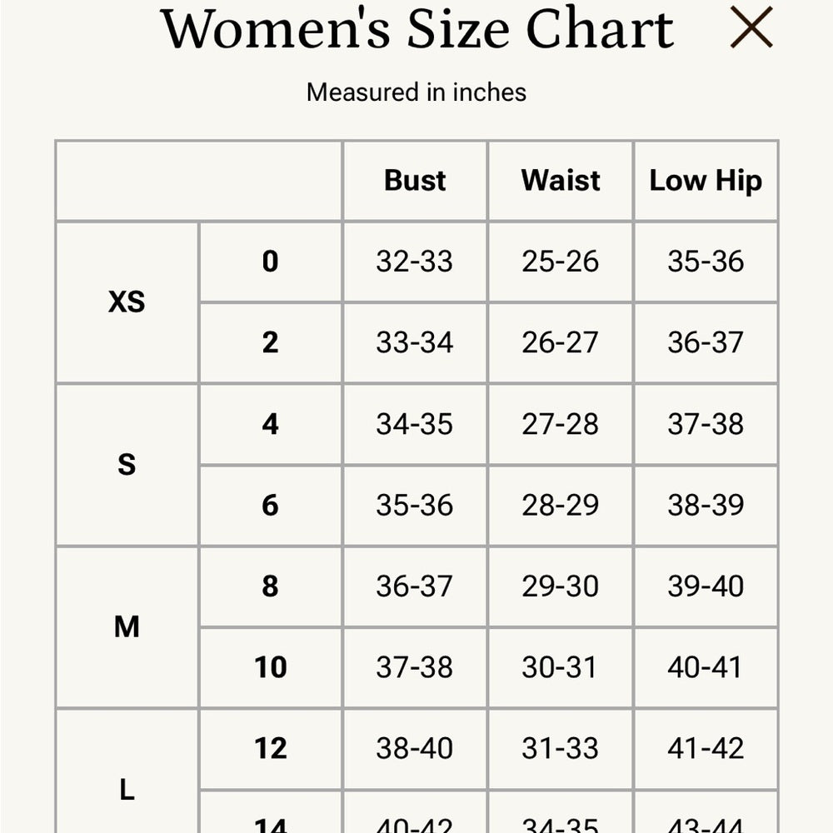Click numeric size 12 row label
This screenshot has width=833, height=833.
pyautogui.click(x=270, y=748)
